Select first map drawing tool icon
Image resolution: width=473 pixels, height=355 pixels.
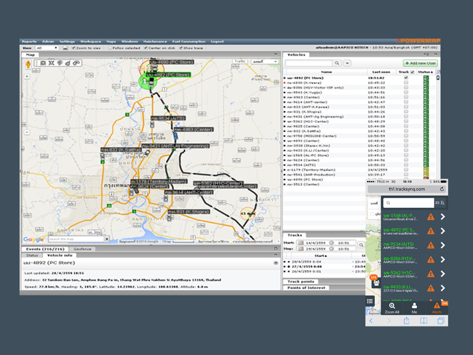click(x=43, y=63)
